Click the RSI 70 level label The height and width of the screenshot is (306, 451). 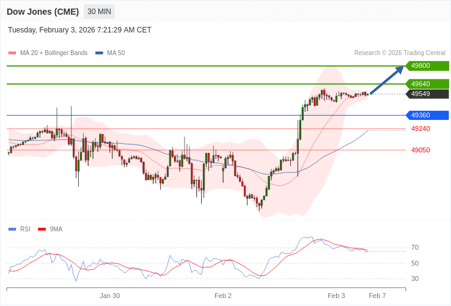click(415, 247)
